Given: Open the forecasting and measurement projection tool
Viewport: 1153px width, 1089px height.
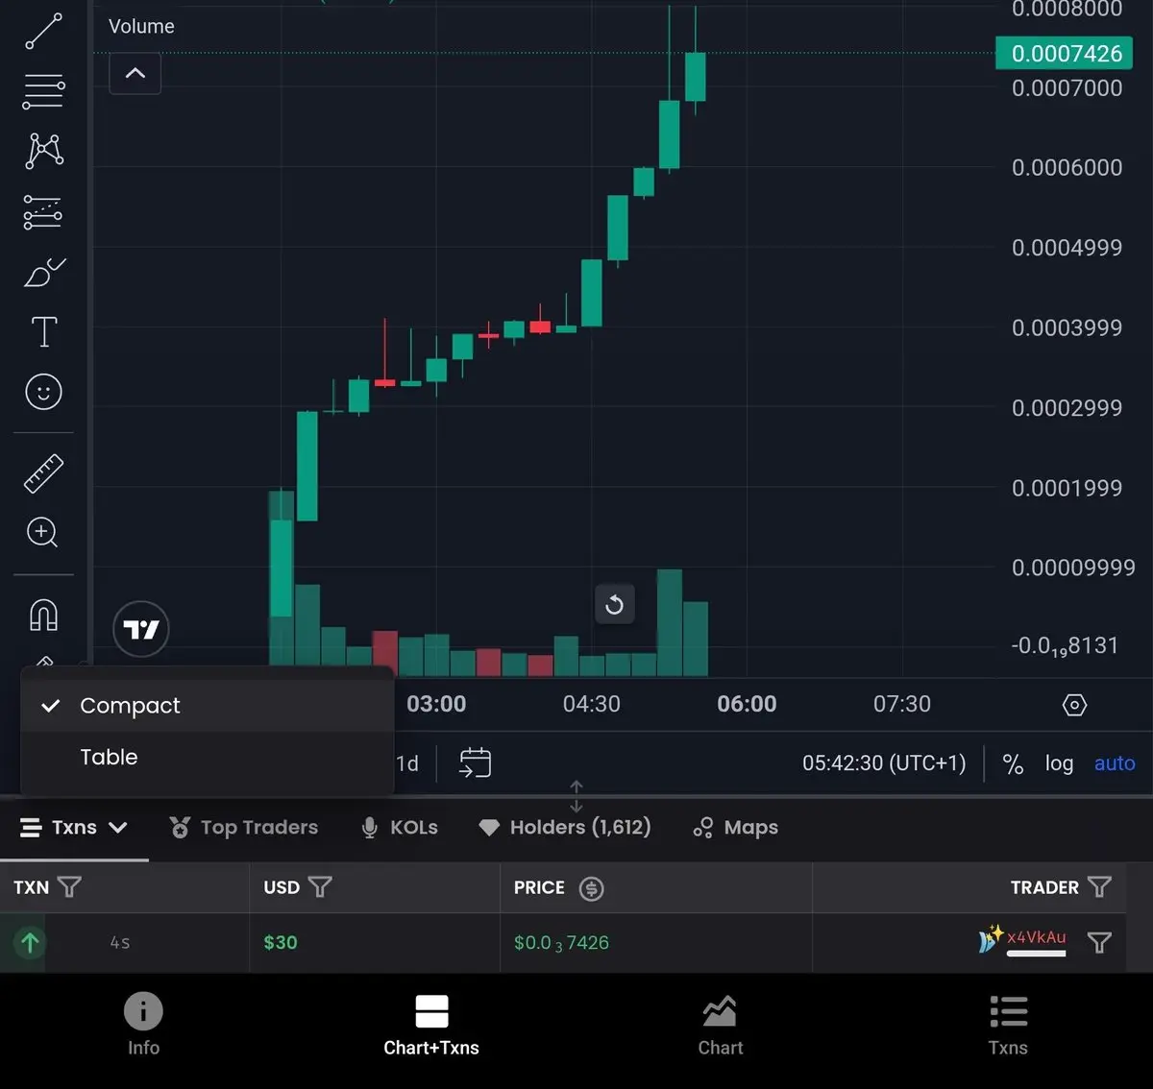Looking at the screenshot, I should [x=43, y=212].
